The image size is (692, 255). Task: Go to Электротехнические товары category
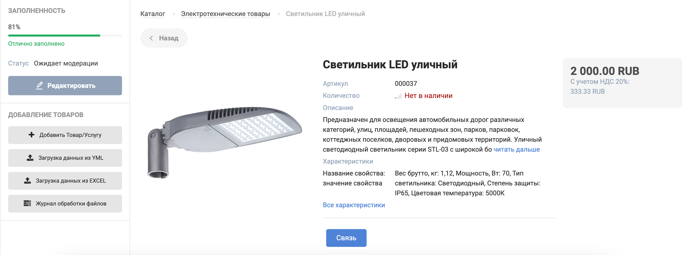click(x=225, y=14)
